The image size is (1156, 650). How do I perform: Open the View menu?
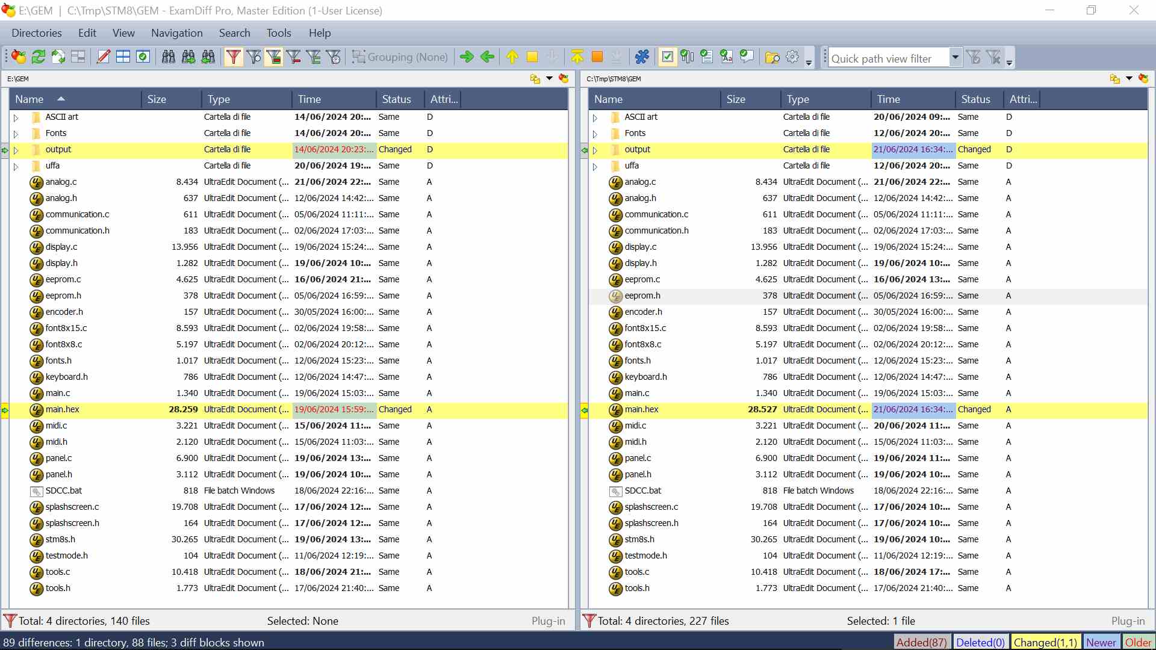tap(123, 33)
